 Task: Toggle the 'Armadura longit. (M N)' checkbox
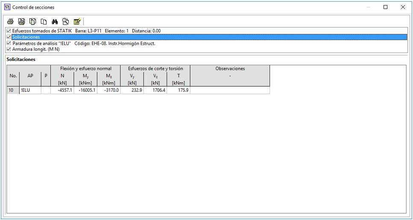(x=9, y=49)
